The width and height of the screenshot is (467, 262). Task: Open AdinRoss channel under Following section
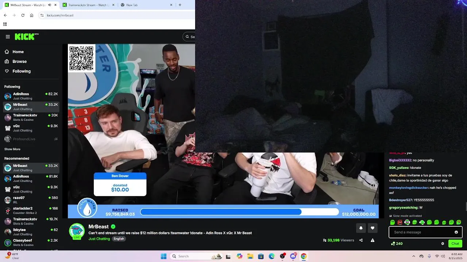click(31, 96)
